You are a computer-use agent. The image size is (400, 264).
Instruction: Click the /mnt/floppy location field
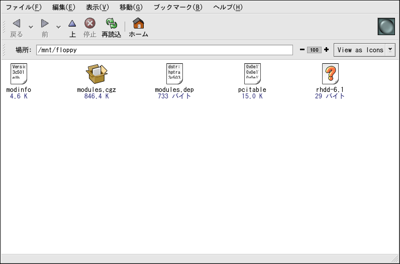click(164, 50)
